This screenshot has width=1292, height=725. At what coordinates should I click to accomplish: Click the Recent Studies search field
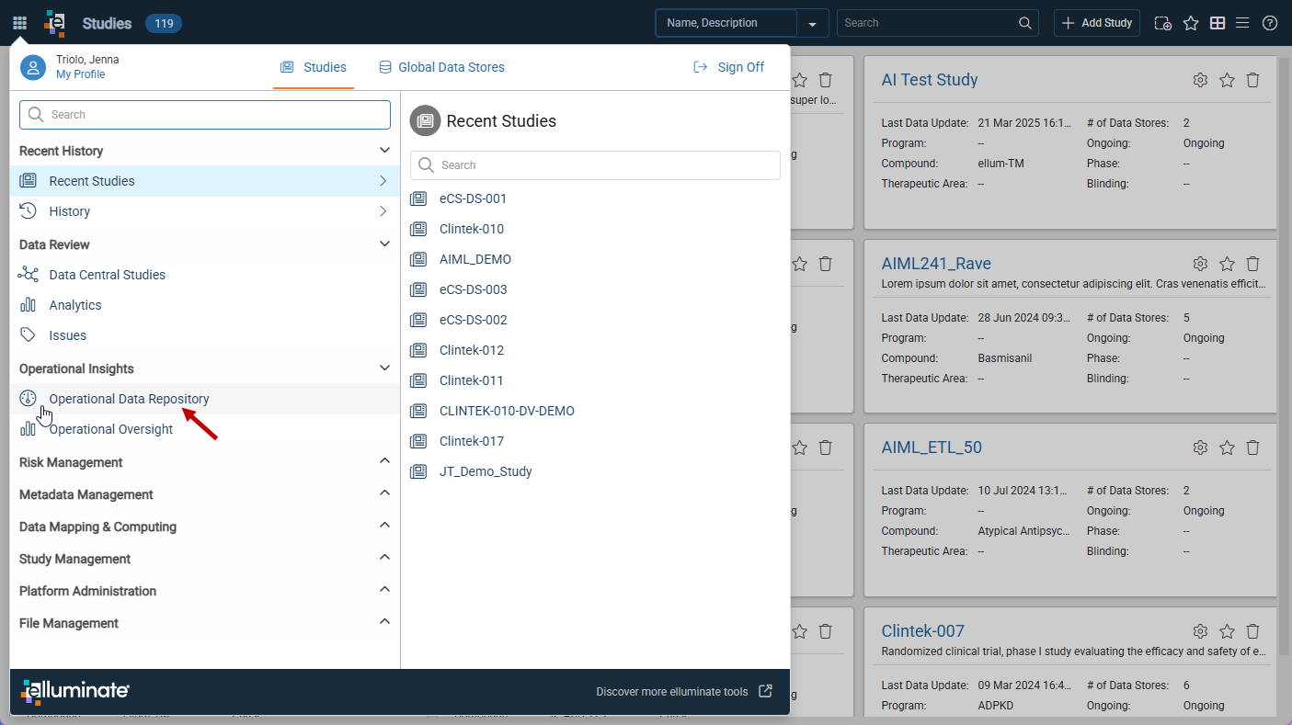pyautogui.click(x=595, y=165)
